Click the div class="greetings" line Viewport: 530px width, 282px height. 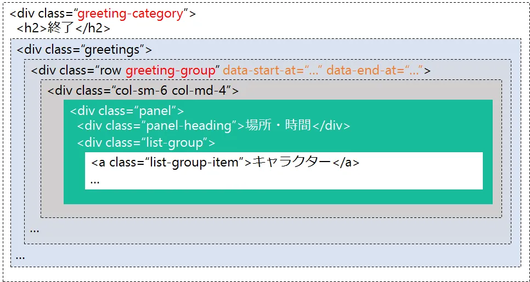[x=84, y=50]
